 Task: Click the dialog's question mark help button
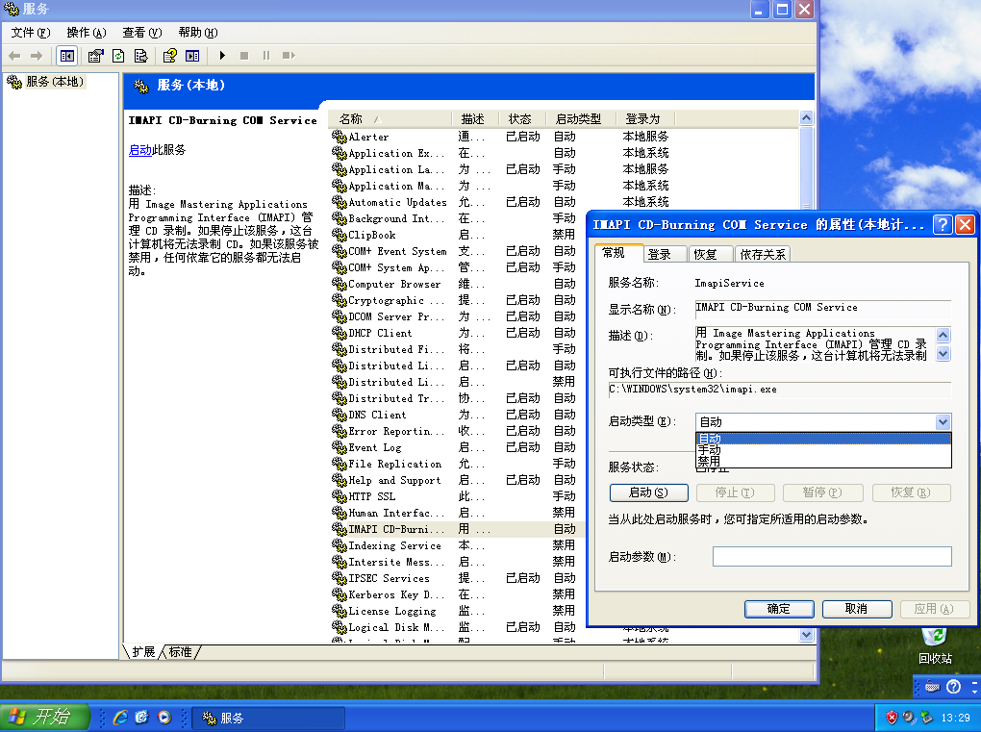click(x=943, y=224)
